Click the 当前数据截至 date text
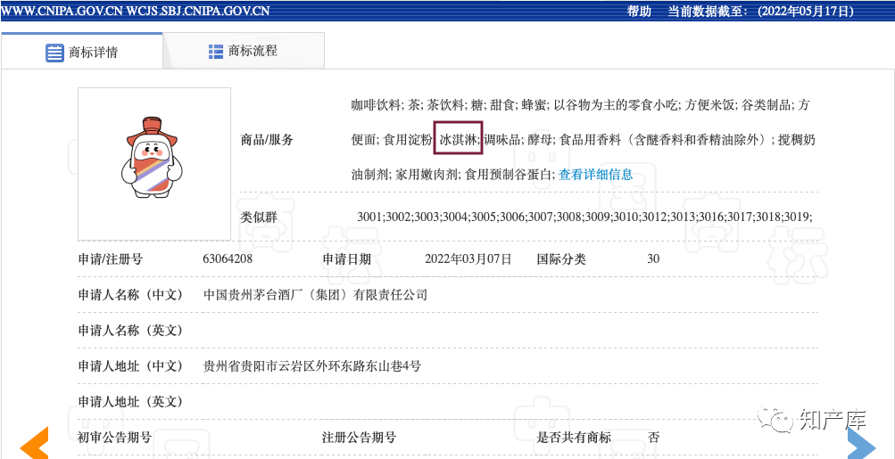 click(760, 12)
